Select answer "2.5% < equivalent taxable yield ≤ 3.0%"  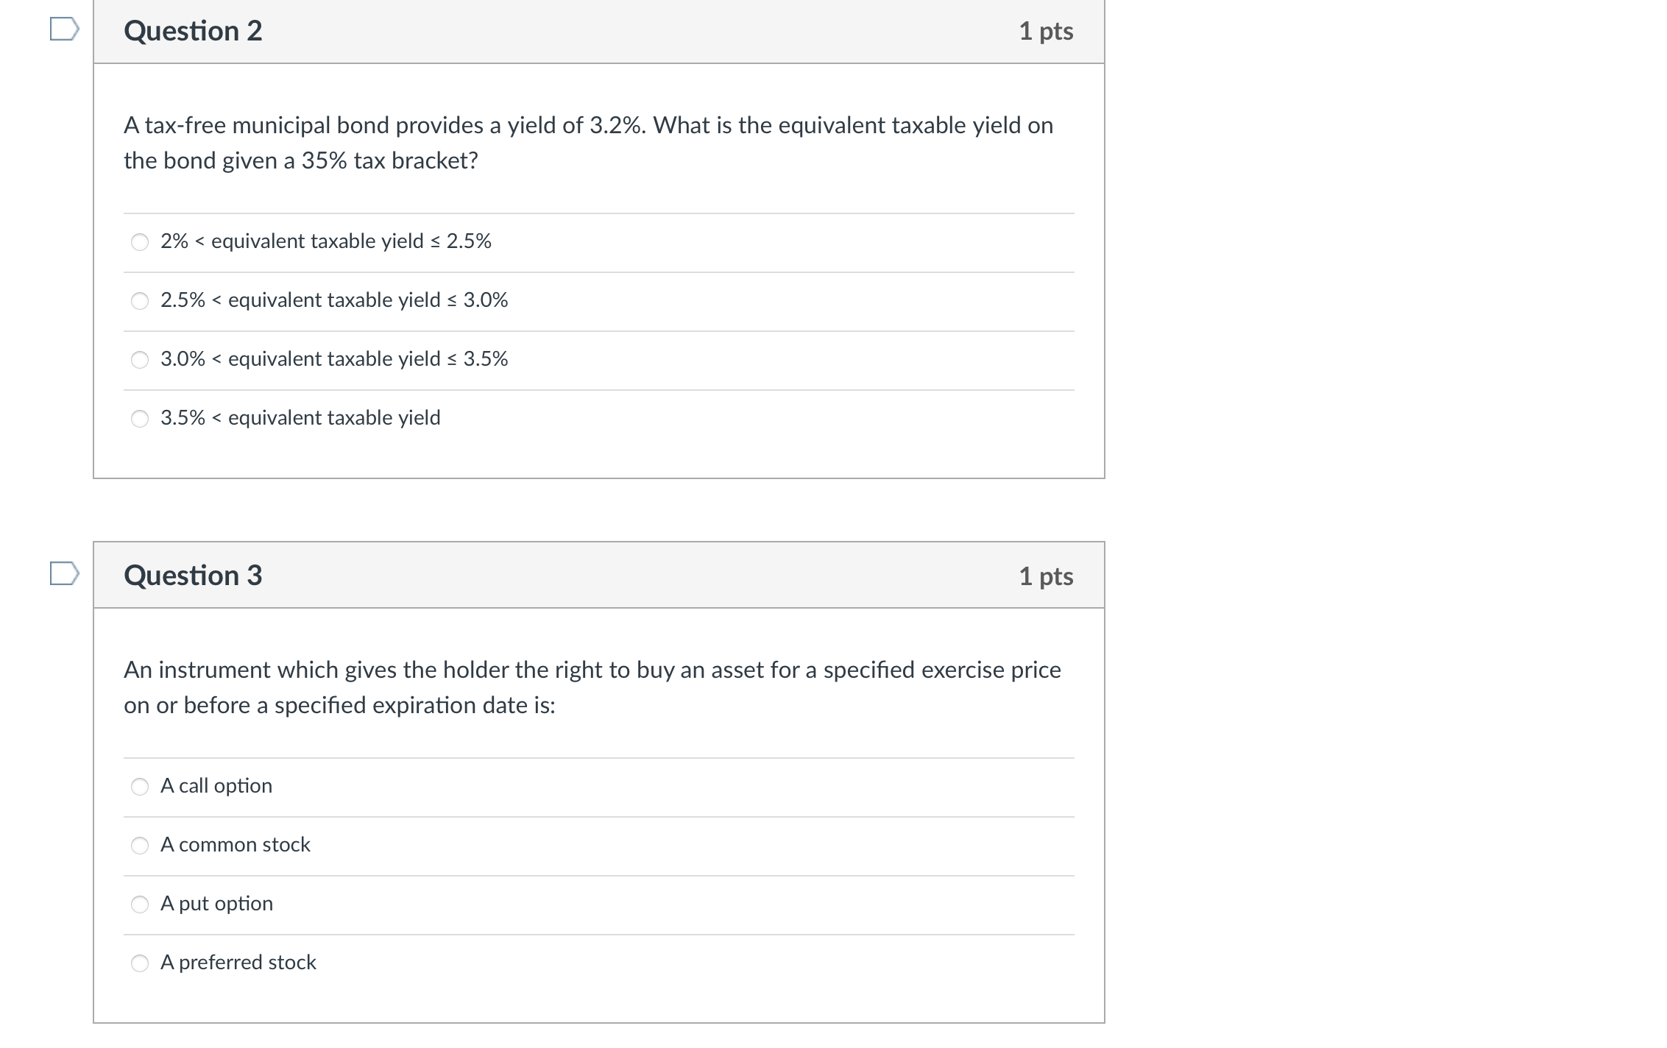click(x=140, y=301)
